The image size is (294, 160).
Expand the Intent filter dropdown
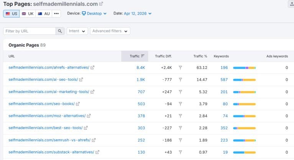(x=77, y=31)
